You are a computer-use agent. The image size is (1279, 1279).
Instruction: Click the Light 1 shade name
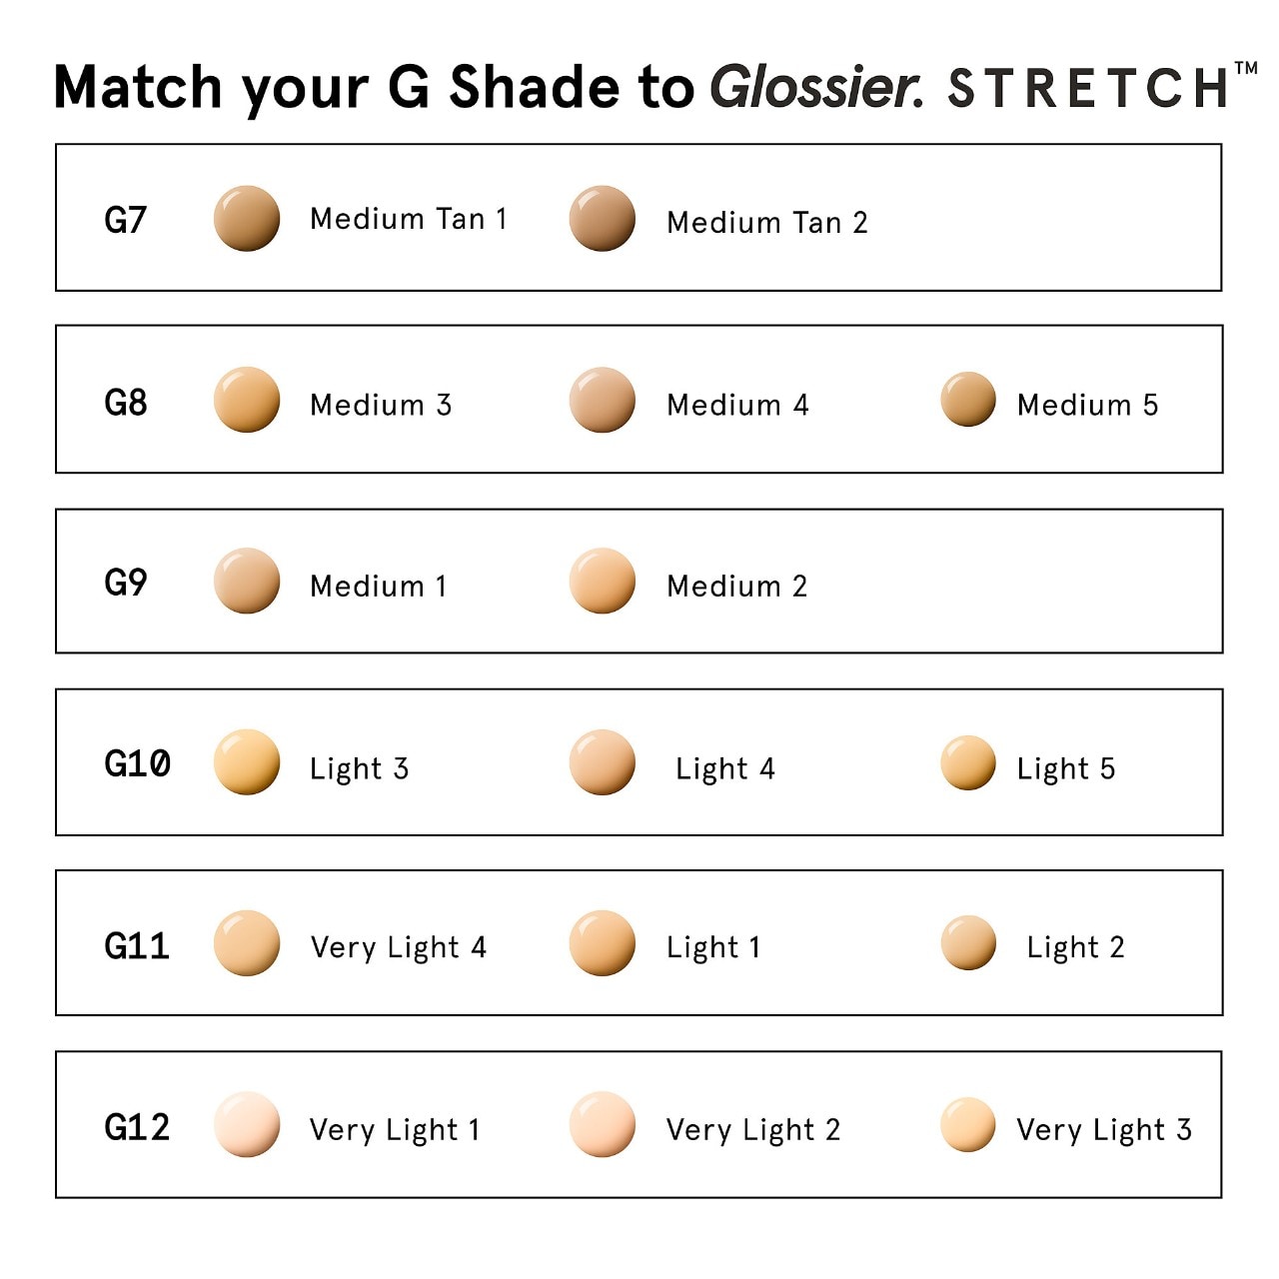713,947
